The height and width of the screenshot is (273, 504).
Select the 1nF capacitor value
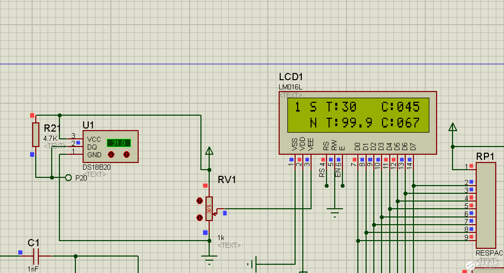point(33,269)
